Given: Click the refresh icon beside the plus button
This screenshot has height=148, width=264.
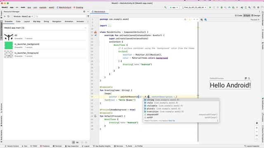Looking at the screenshot, I should [8, 16].
